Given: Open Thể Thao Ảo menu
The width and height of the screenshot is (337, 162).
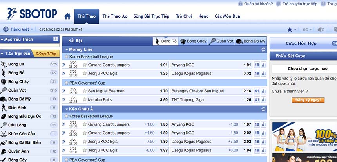Looking at the screenshot, I should [x=115, y=16].
